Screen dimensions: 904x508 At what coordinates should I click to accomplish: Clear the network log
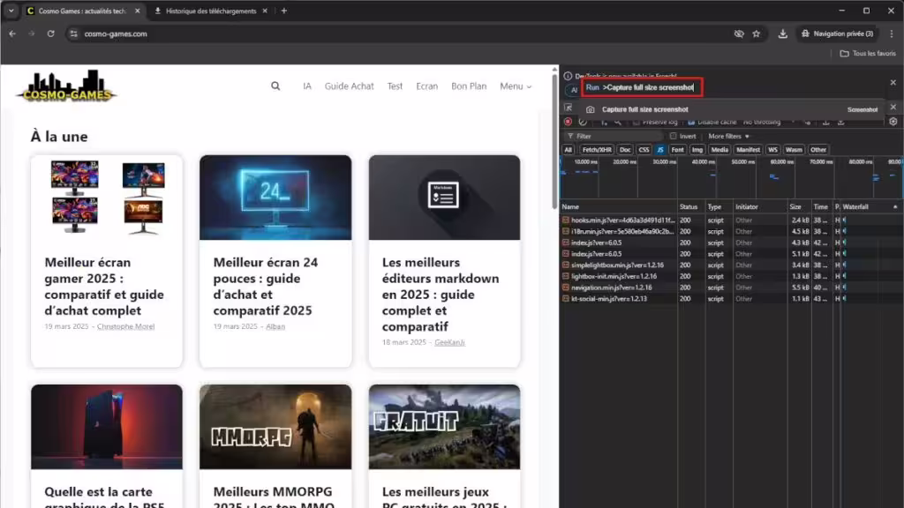point(583,122)
